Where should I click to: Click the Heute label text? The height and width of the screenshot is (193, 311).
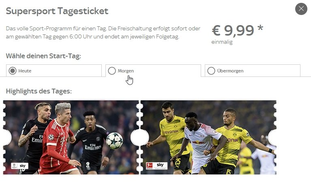click(25, 71)
